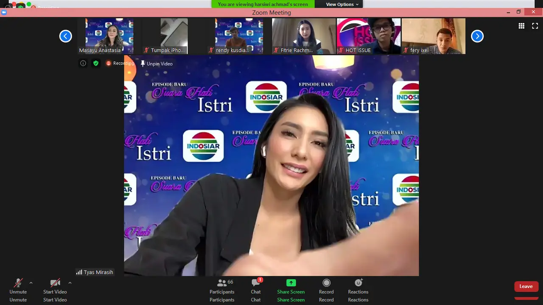
Task: Click the screen sharing notification banner
Action: coord(263,4)
